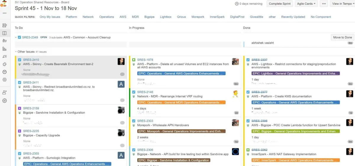Screen dimensions: 355x166
Task: Click the Move to Done button
Action: [343, 38]
